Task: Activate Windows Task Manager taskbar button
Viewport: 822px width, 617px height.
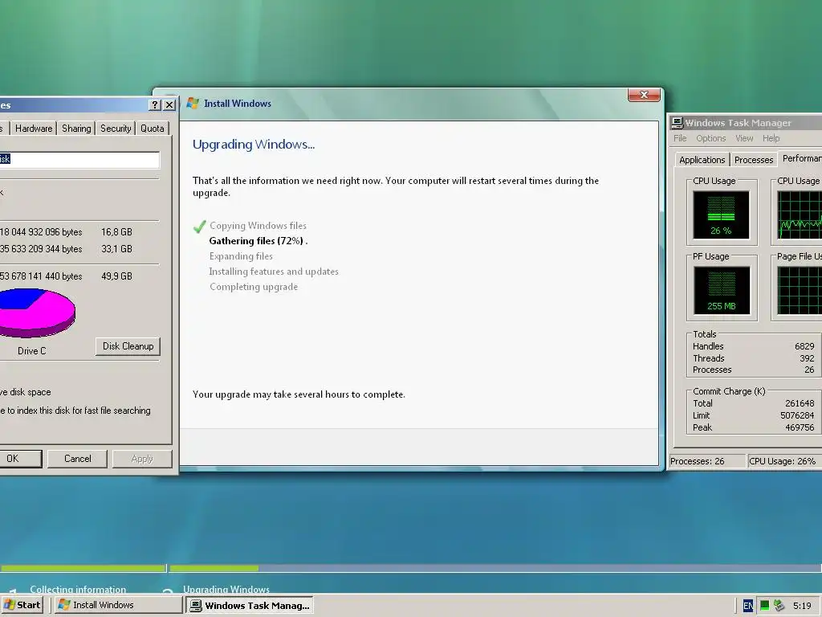Action: click(x=250, y=605)
